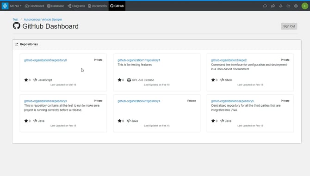Open the green user avatar
The height and width of the screenshot is (176, 310).
pos(304,6)
